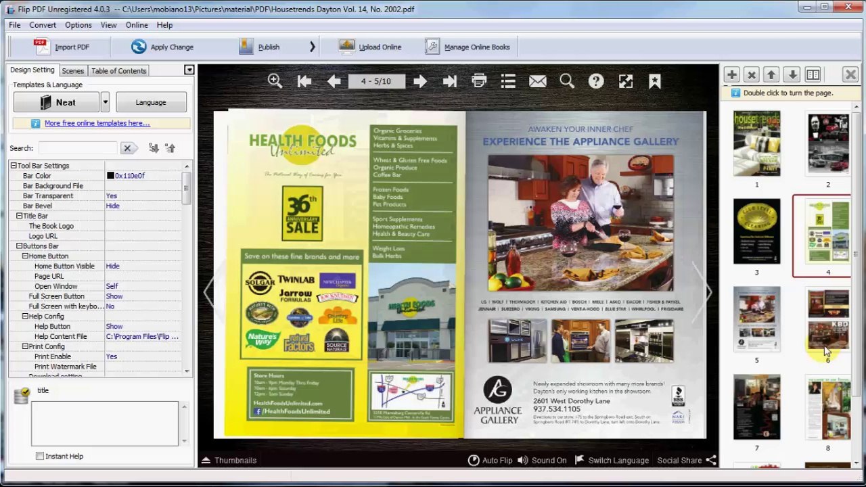Go to the first page
Image resolution: width=866 pixels, height=487 pixels.
304,81
